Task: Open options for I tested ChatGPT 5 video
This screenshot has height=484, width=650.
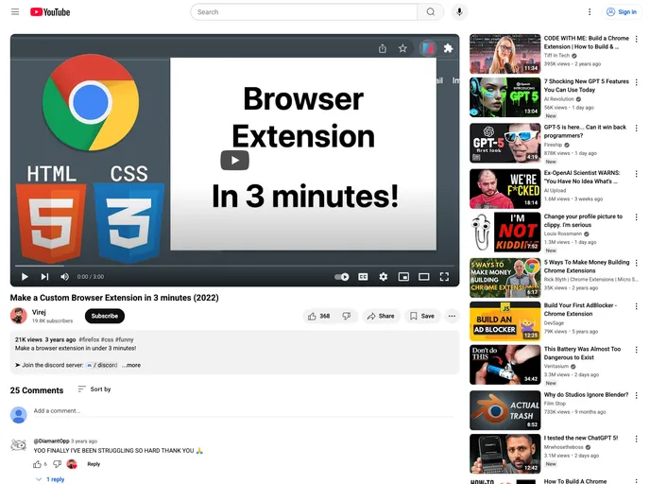Action: [x=637, y=439]
